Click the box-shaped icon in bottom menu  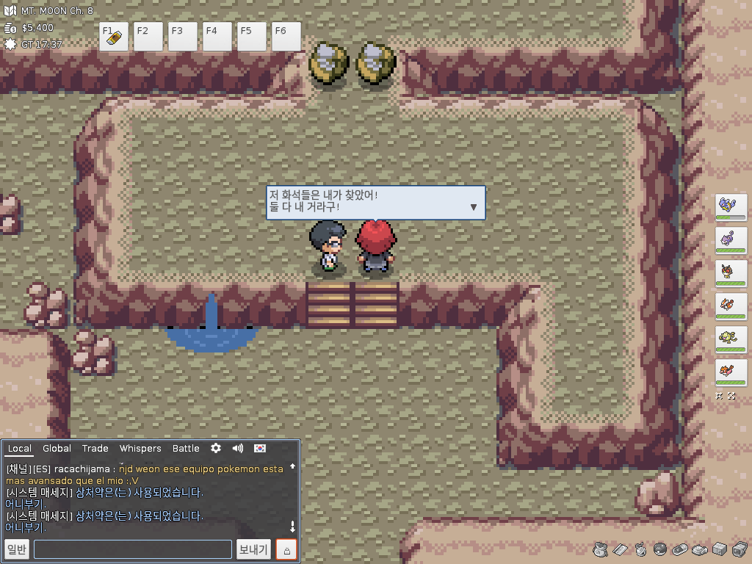pyautogui.click(x=719, y=549)
